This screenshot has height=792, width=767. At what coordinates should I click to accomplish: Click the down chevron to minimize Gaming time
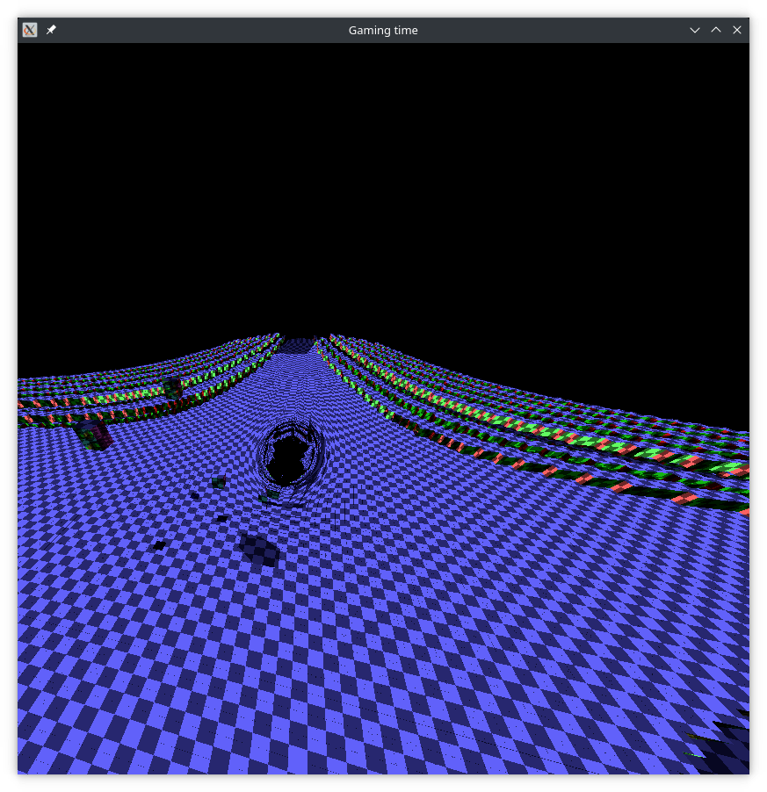[694, 29]
